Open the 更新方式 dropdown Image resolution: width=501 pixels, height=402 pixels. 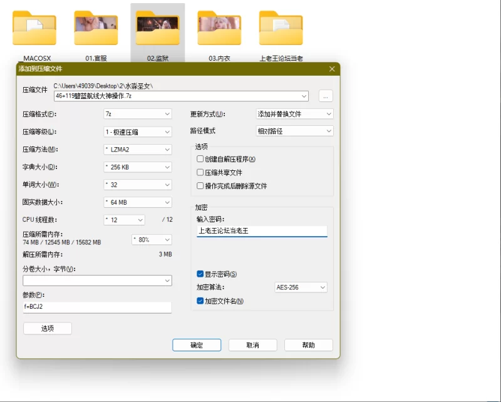click(x=294, y=114)
